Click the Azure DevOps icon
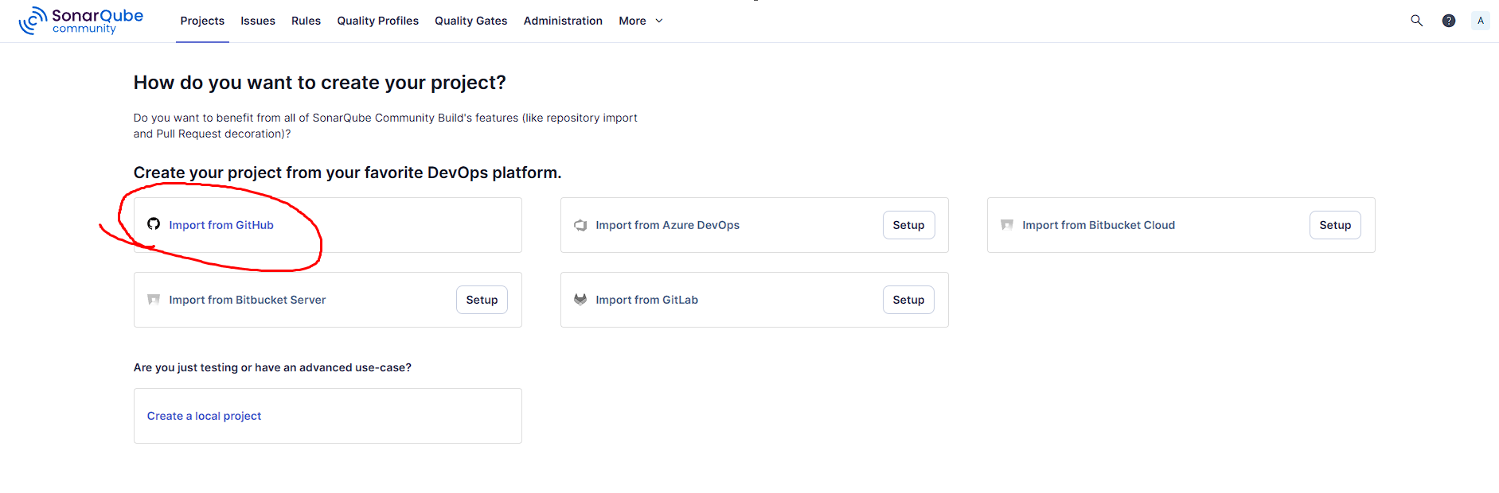This screenshot has height=493, width=1499. click(580, 225)
